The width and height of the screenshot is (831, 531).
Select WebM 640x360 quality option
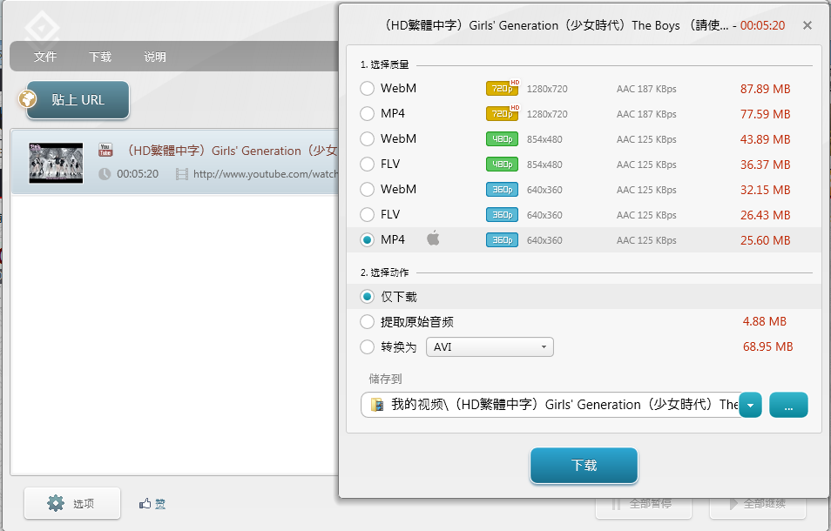coord(367,189)
